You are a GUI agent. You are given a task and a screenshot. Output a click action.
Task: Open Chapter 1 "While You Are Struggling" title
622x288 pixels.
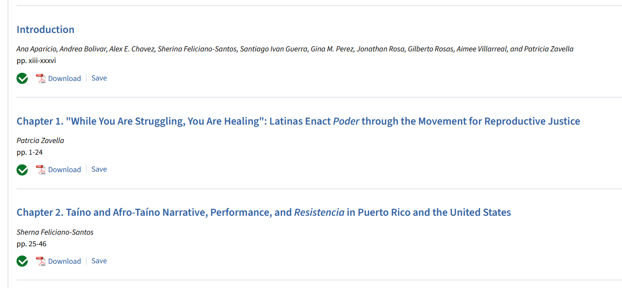pyautogui.click(x=298, y=121)
